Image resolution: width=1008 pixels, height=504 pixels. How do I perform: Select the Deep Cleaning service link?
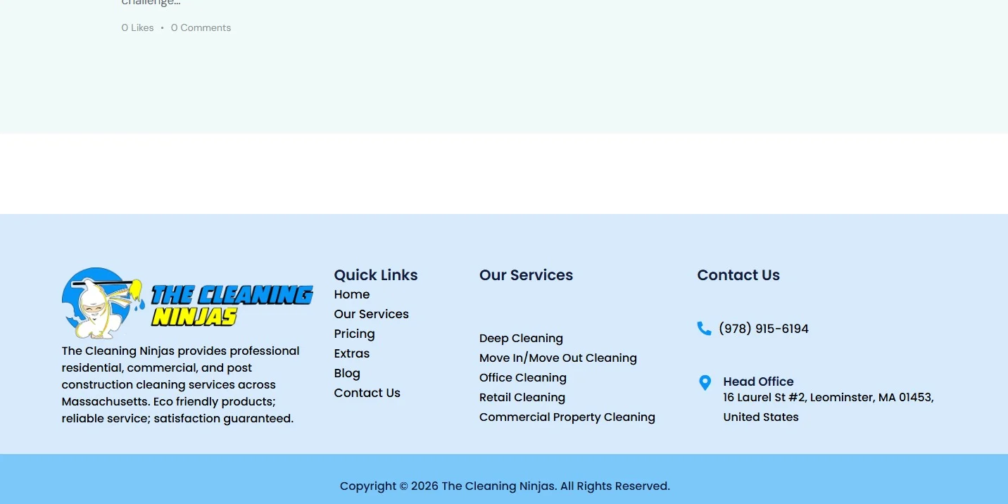click(x=522, y=338)
